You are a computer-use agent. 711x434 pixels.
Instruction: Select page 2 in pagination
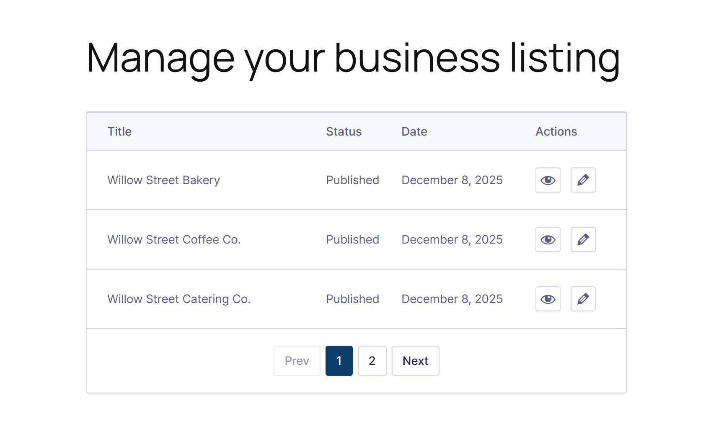pos(372,361)
